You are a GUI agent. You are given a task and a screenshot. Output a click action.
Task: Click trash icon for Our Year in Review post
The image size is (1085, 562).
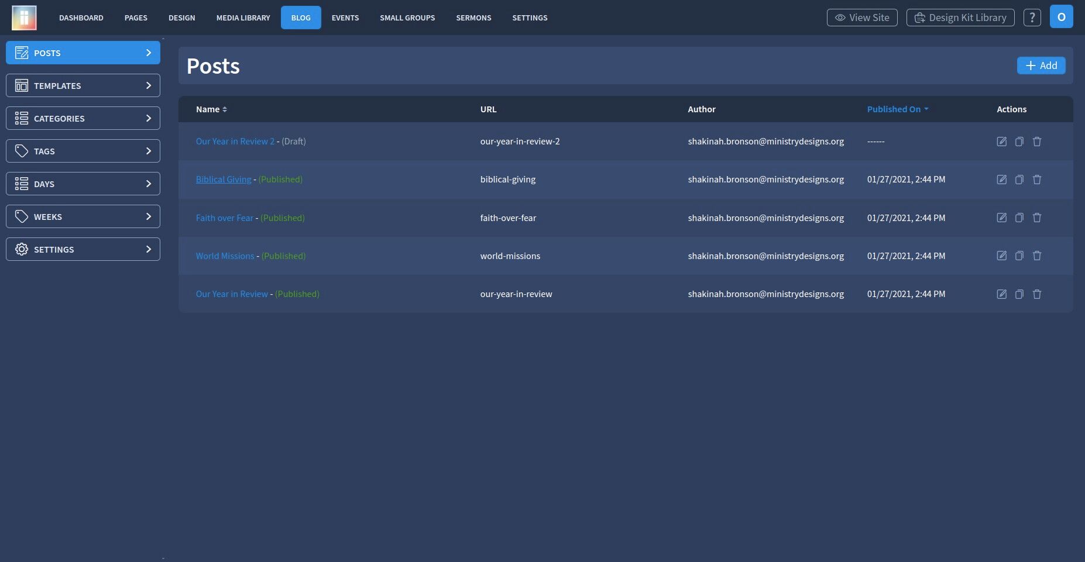[x=1036, y=294]
